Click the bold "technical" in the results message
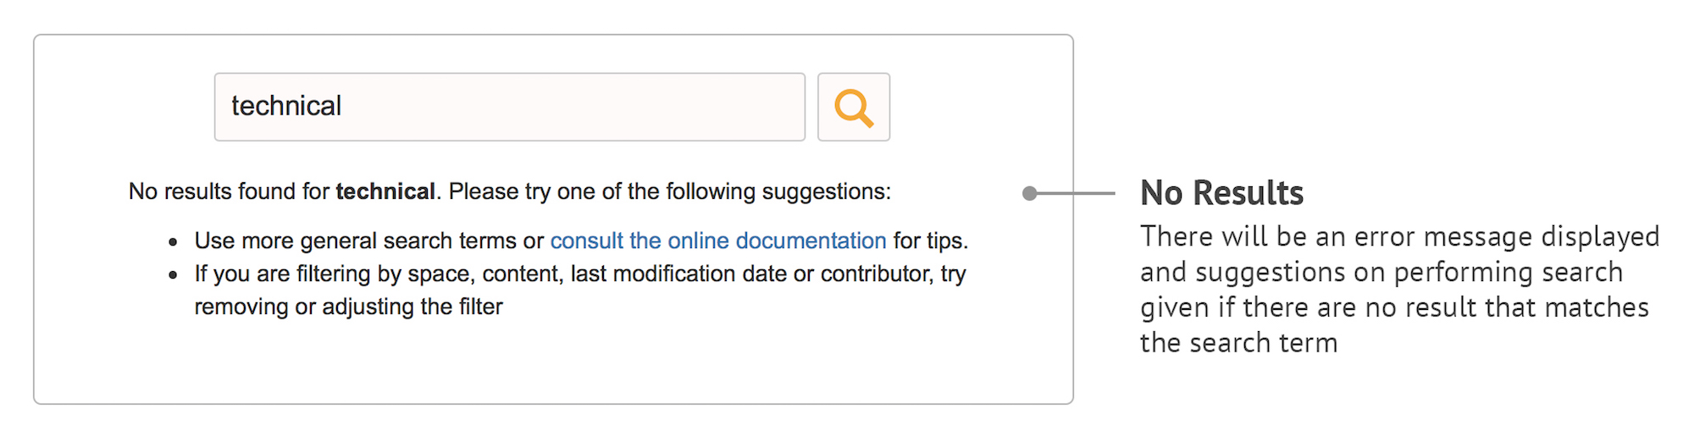The height and width of the screenshot is (437, 1694). click(x=385, y=192)
